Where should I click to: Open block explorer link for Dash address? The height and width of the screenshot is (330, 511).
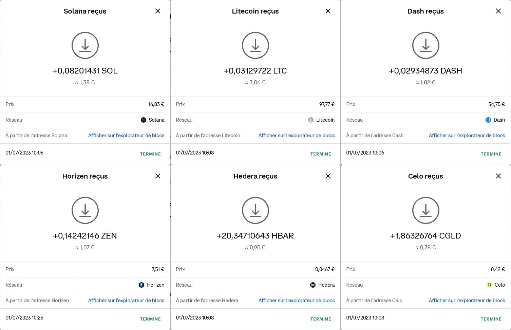[467, 136]
